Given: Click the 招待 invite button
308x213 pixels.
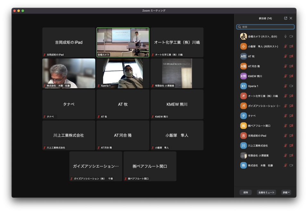Looking at the screenshot, I should (x=245, y=192).
